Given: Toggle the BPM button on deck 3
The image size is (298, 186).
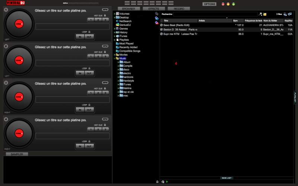Looking at the screenshot, I should click(x=105, y=83).
